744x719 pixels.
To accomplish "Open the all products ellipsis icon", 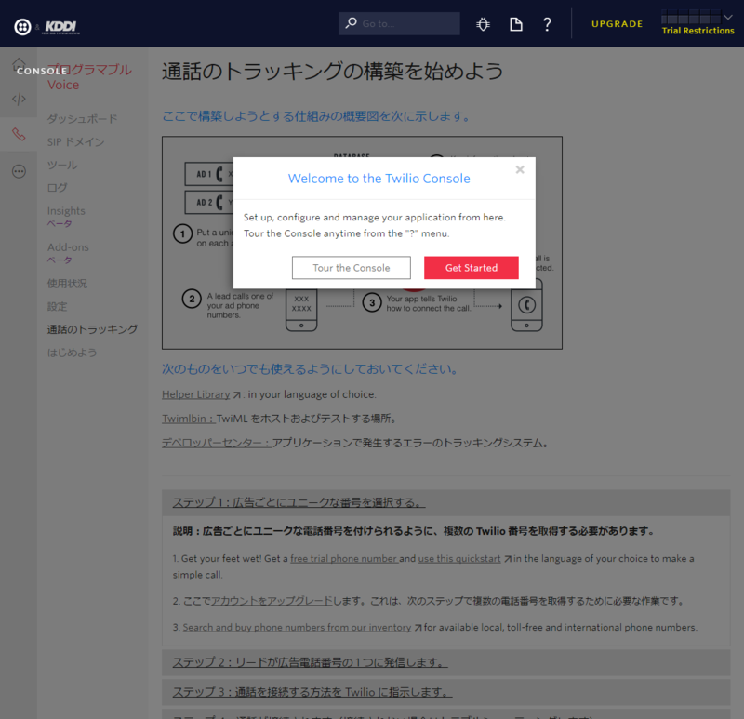I will 19,171.
